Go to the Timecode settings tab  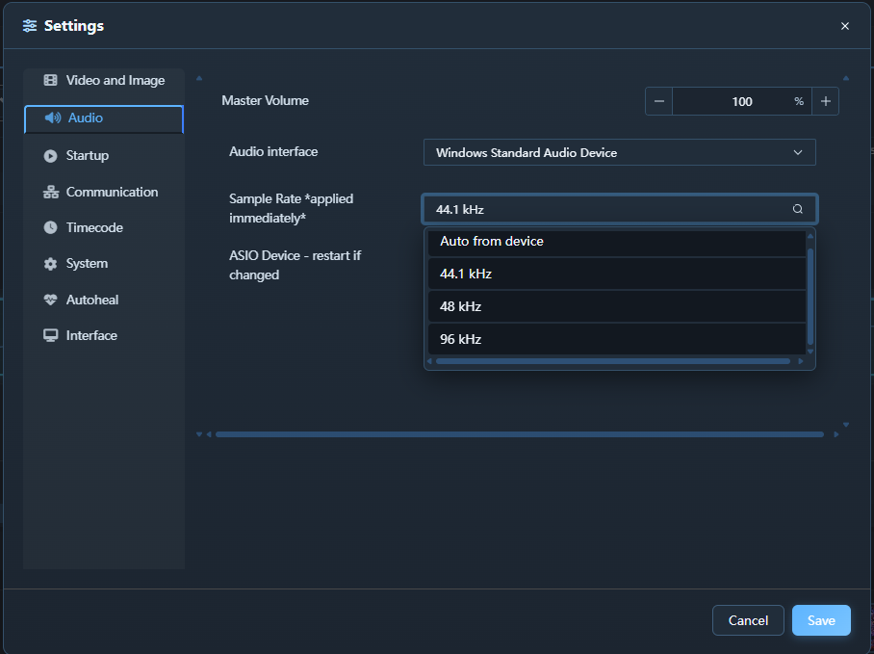click(104, 227)
